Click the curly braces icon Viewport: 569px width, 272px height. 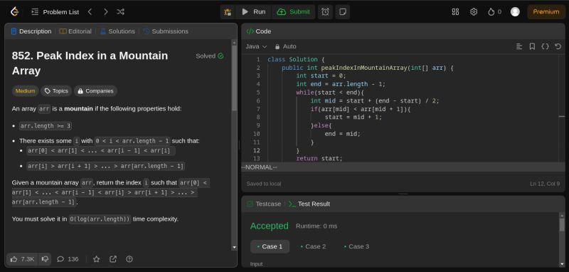545,46
